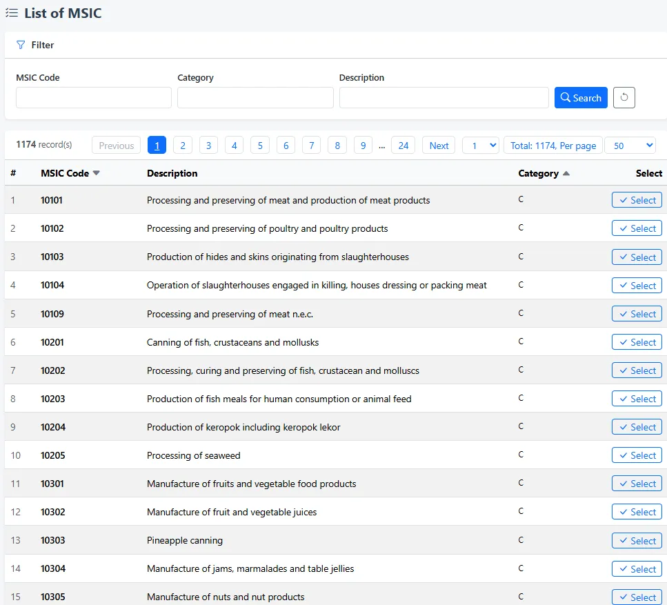Click code cell 10101
The height and width of the screenshot is (605, 667).
pyautogui.click(x=52, y=200)
